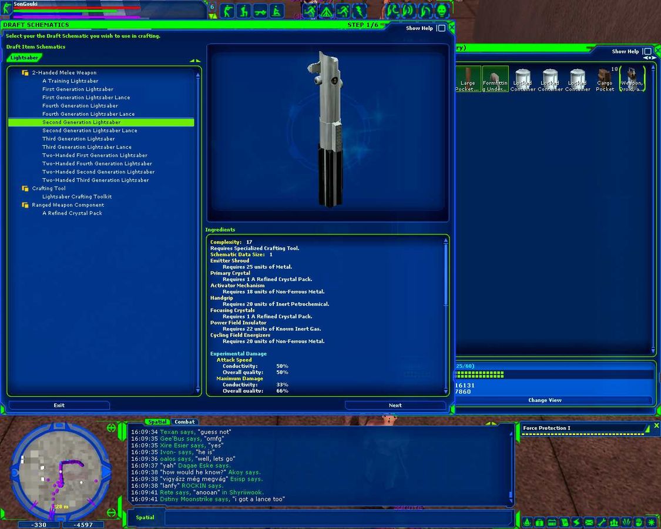Switch to the Combat chat tab
Screen dimensions: 661x529
pos(184,422)
